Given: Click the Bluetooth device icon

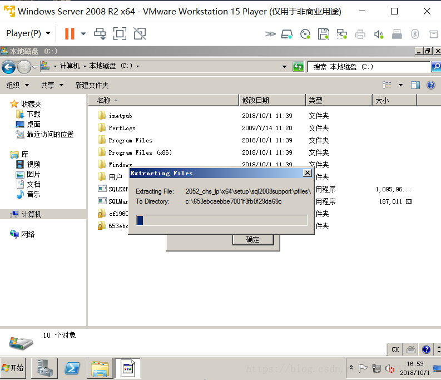Looking at the screenshot, I should click(x=415, y=34).
